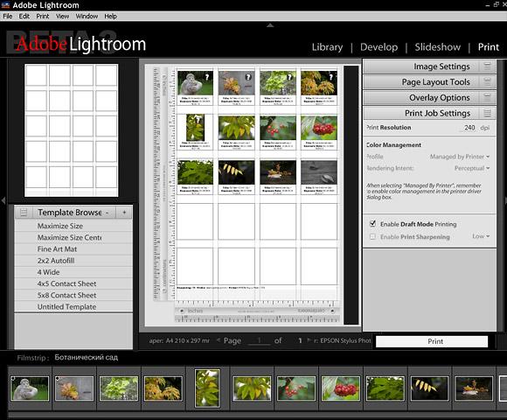
Task: Select the Maximize Size template
Action: click(73, 226)
